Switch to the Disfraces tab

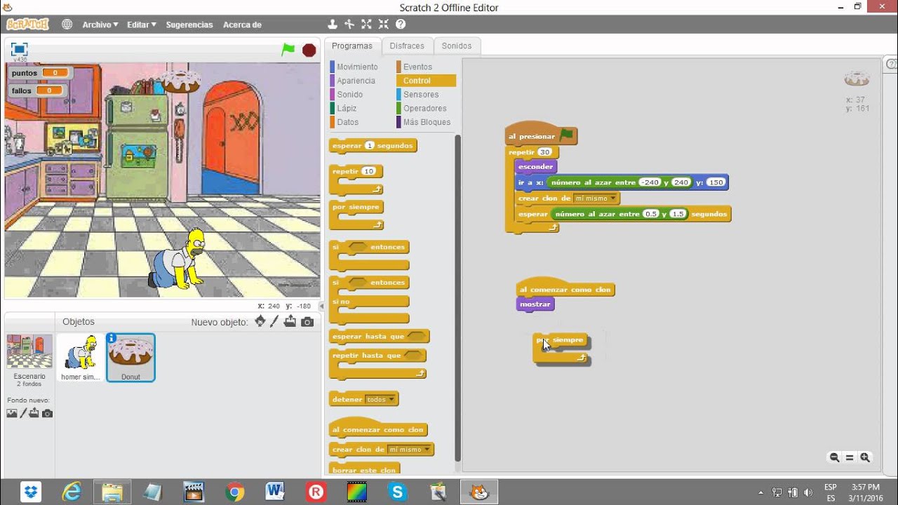(407, 46)
